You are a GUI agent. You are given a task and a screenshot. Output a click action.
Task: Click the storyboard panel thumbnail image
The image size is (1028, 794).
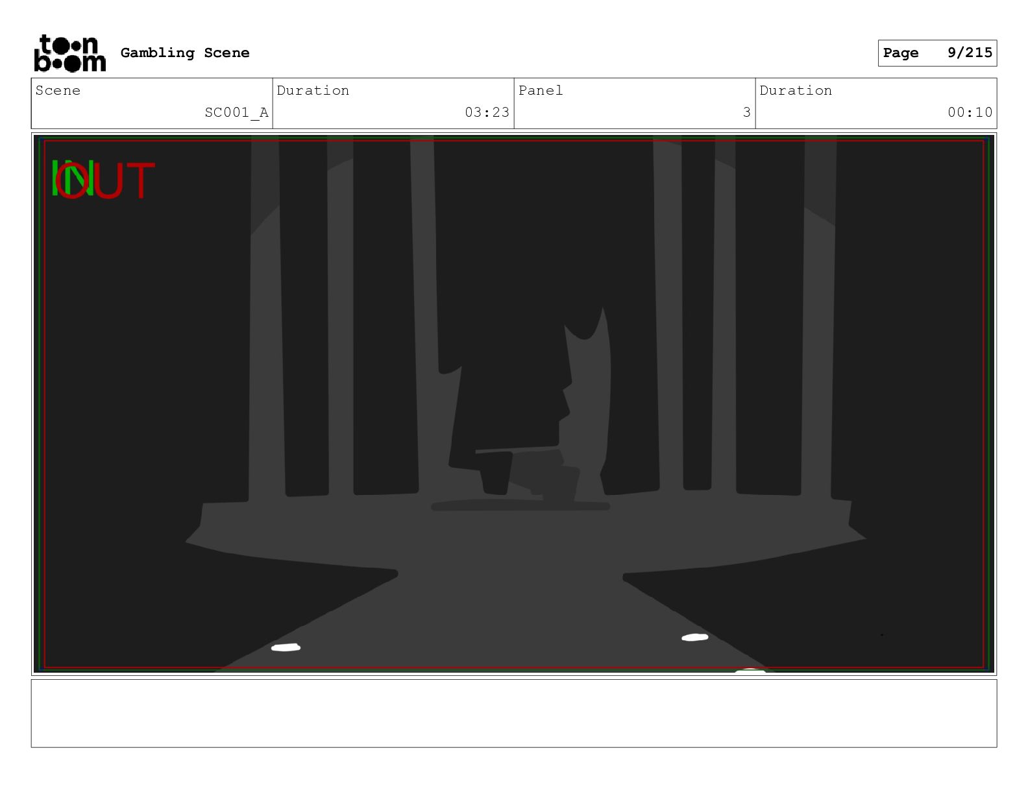(514, 404)
